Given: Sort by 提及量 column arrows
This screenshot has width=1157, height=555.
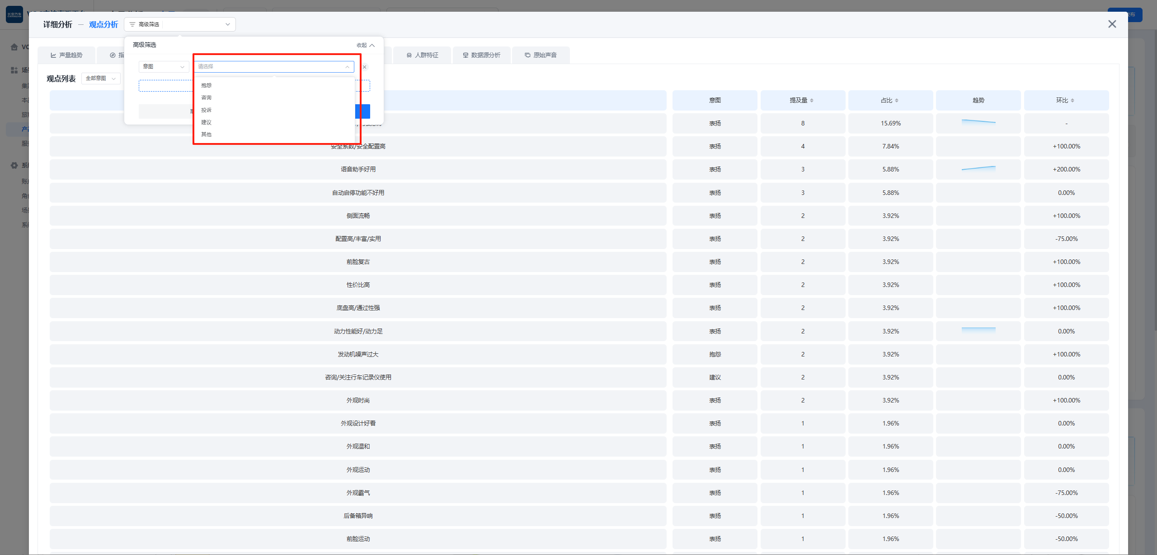Looking at the screenshot, I should click(x=812, y=100).
